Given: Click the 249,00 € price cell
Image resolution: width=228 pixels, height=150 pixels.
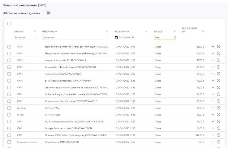Looking at the screenshot, I should 200,135.
